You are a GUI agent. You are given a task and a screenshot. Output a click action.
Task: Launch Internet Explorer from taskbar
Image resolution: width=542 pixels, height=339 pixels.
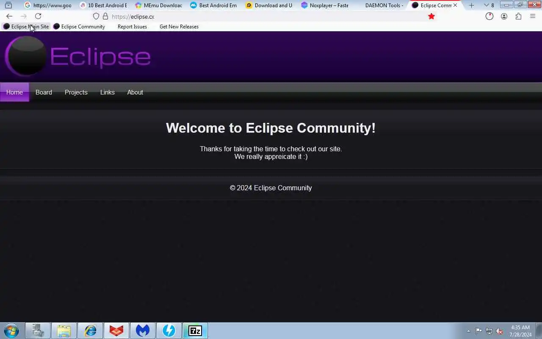pos(90,331)
